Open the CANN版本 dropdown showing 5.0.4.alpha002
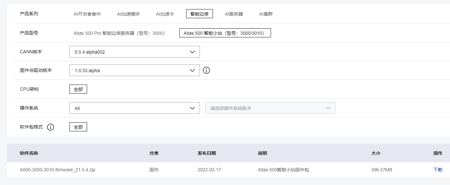 click(x=135, y=52)
